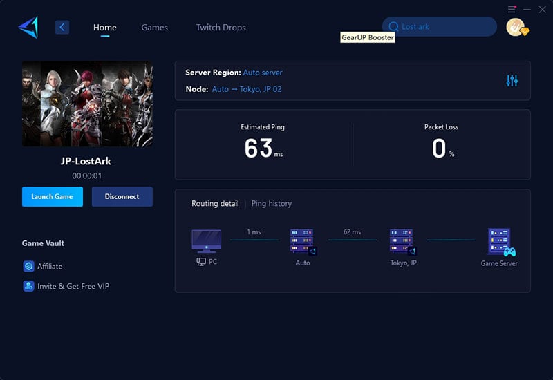553x380 pixels.
Task: Click the Auto server region link
Action: click(263, 73)
